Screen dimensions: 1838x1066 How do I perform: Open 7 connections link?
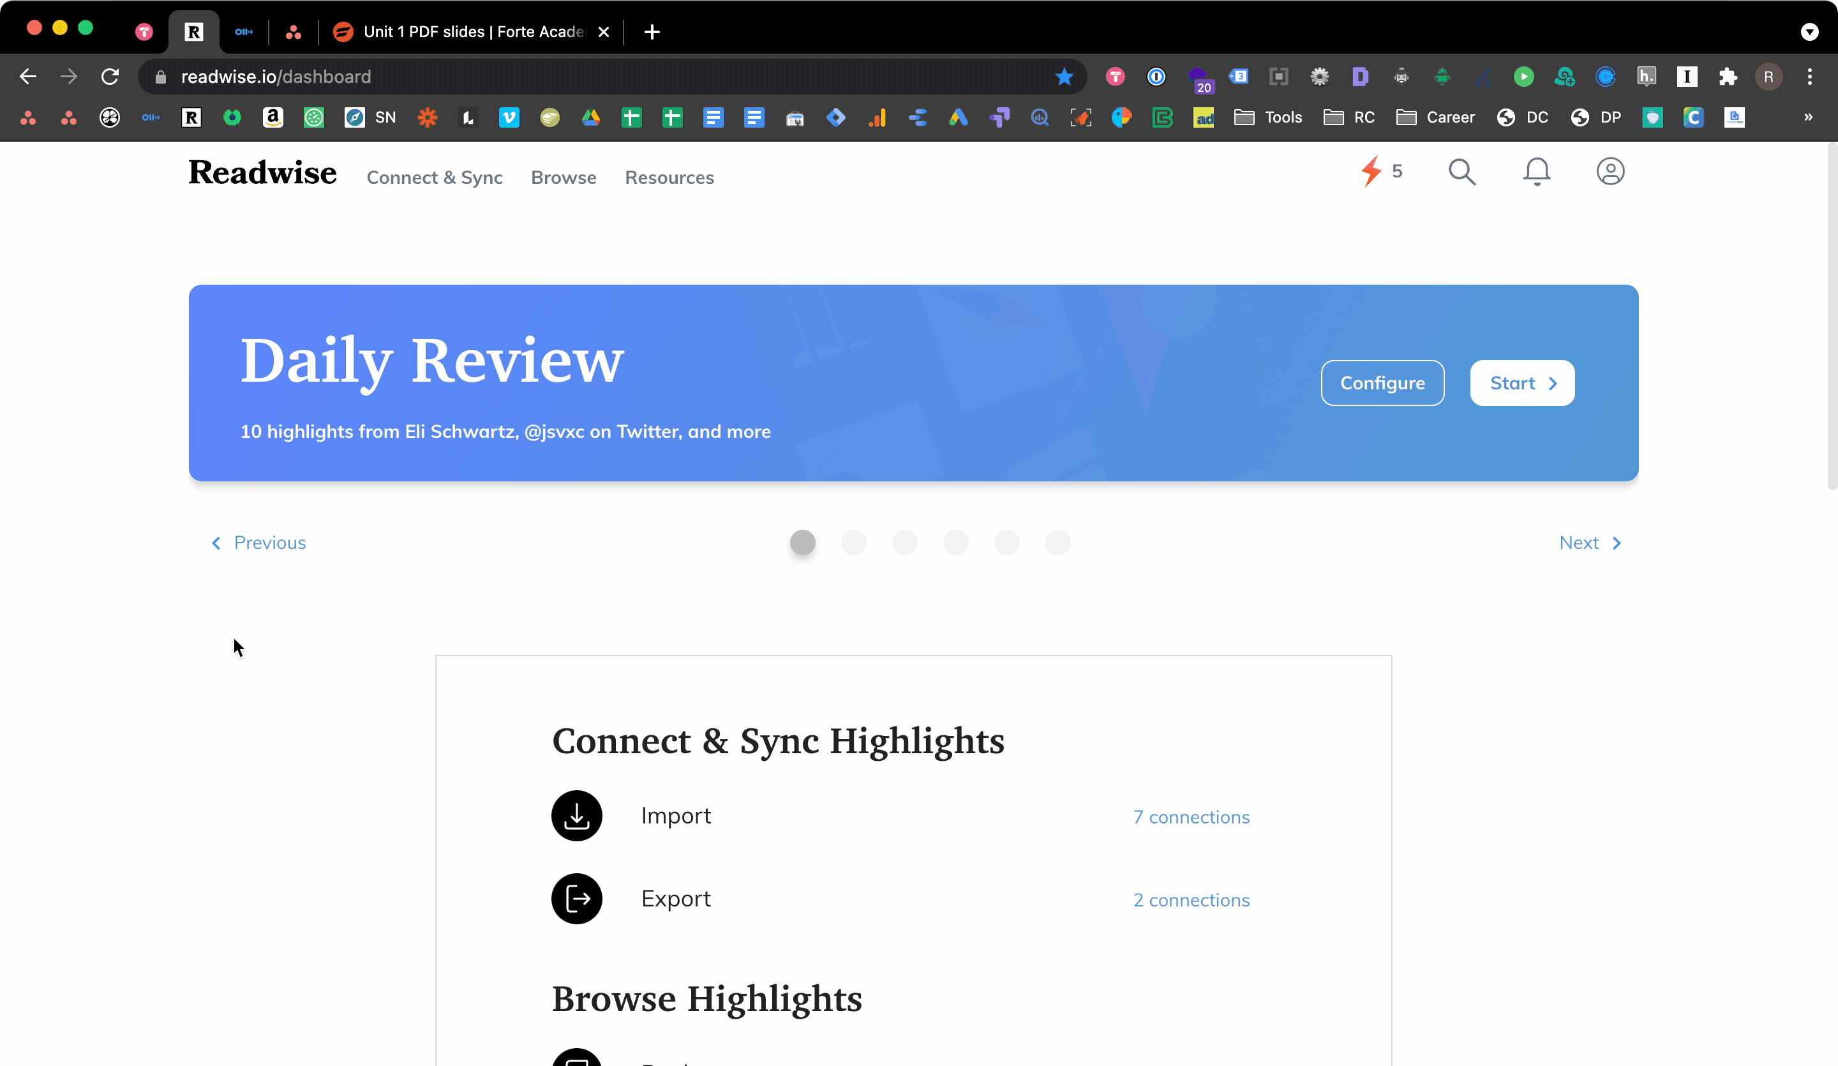click(x=1191, y=817)
